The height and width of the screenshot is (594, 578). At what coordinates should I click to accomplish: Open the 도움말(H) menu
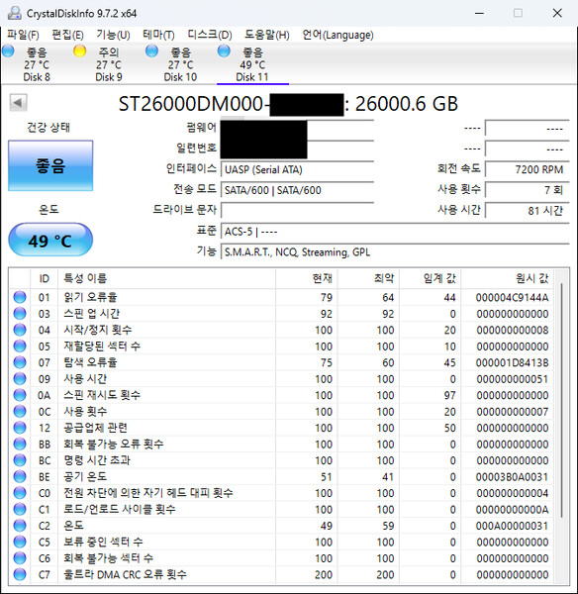[267, 35]
